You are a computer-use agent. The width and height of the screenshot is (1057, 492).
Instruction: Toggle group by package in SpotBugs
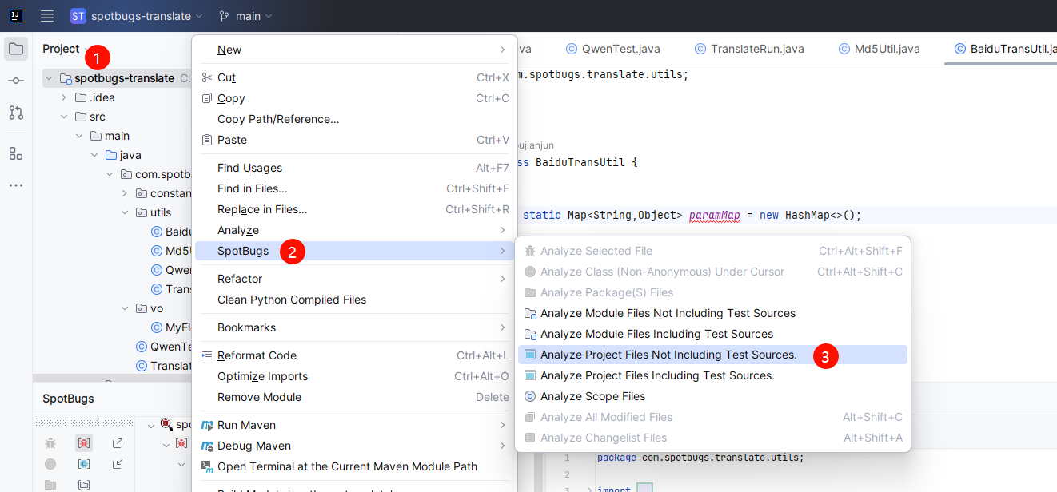84,484
